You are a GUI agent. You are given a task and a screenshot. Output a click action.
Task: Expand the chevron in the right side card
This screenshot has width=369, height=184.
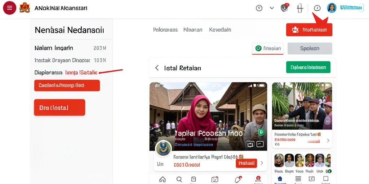pyautogui.click(x=328, y=141)
